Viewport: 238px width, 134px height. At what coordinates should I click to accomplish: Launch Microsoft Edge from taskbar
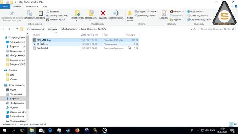pos(50,130)
